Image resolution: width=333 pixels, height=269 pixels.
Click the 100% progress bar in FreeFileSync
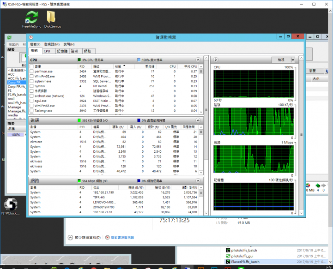tap(16, 135)
